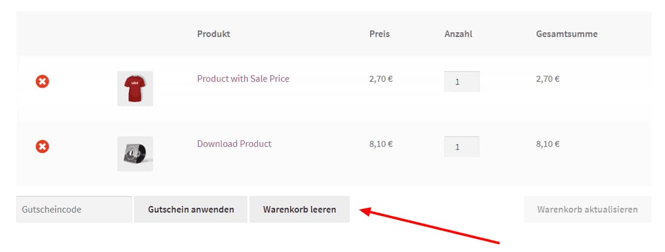Open the vinyl record product thumbnail
The image size is (665, 252).
pyautogui.click(x=135, y=153)
